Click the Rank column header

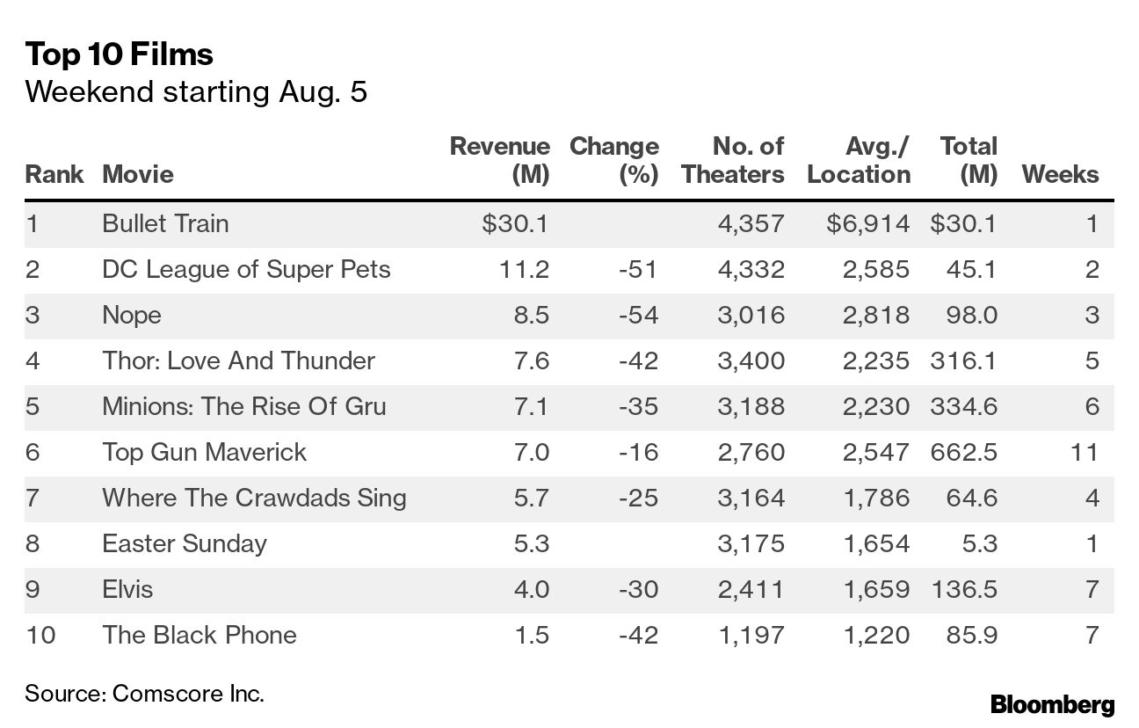click(54, 174)
